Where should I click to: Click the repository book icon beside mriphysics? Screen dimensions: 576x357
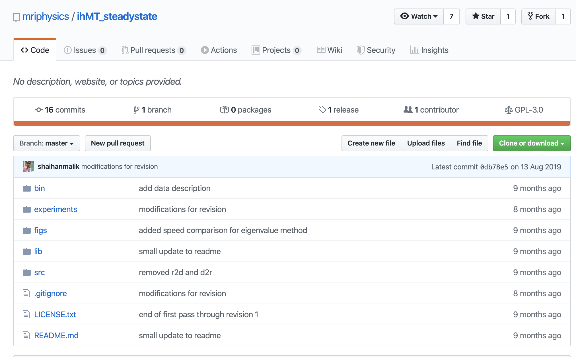pyautogui.click(x=16, y=17)
